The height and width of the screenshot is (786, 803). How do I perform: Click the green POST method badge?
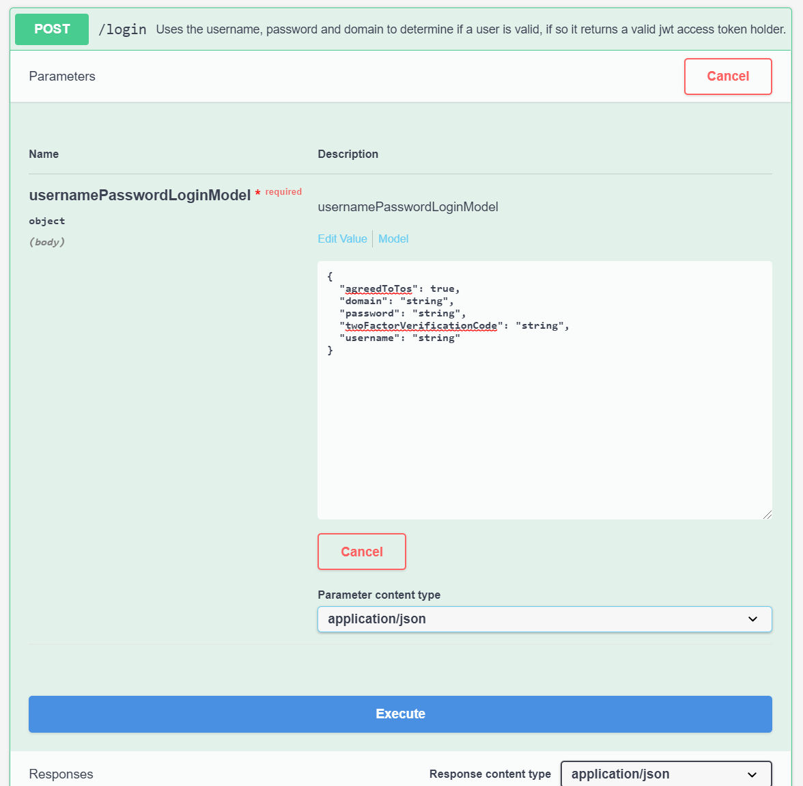pos(52,29)
